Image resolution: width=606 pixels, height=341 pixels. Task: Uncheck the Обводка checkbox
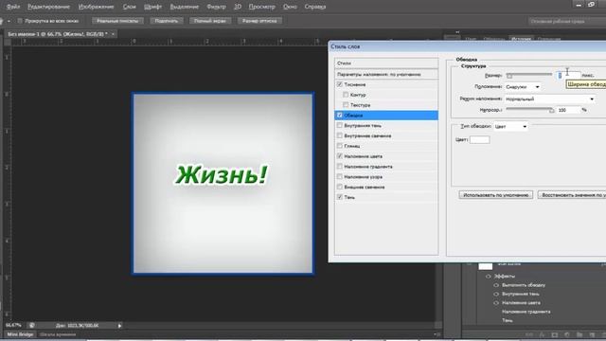tap(340, 116)
